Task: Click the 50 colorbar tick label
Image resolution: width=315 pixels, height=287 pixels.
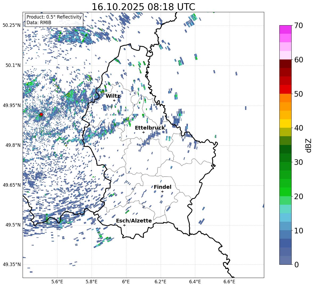Action: [x=299, y=94]
